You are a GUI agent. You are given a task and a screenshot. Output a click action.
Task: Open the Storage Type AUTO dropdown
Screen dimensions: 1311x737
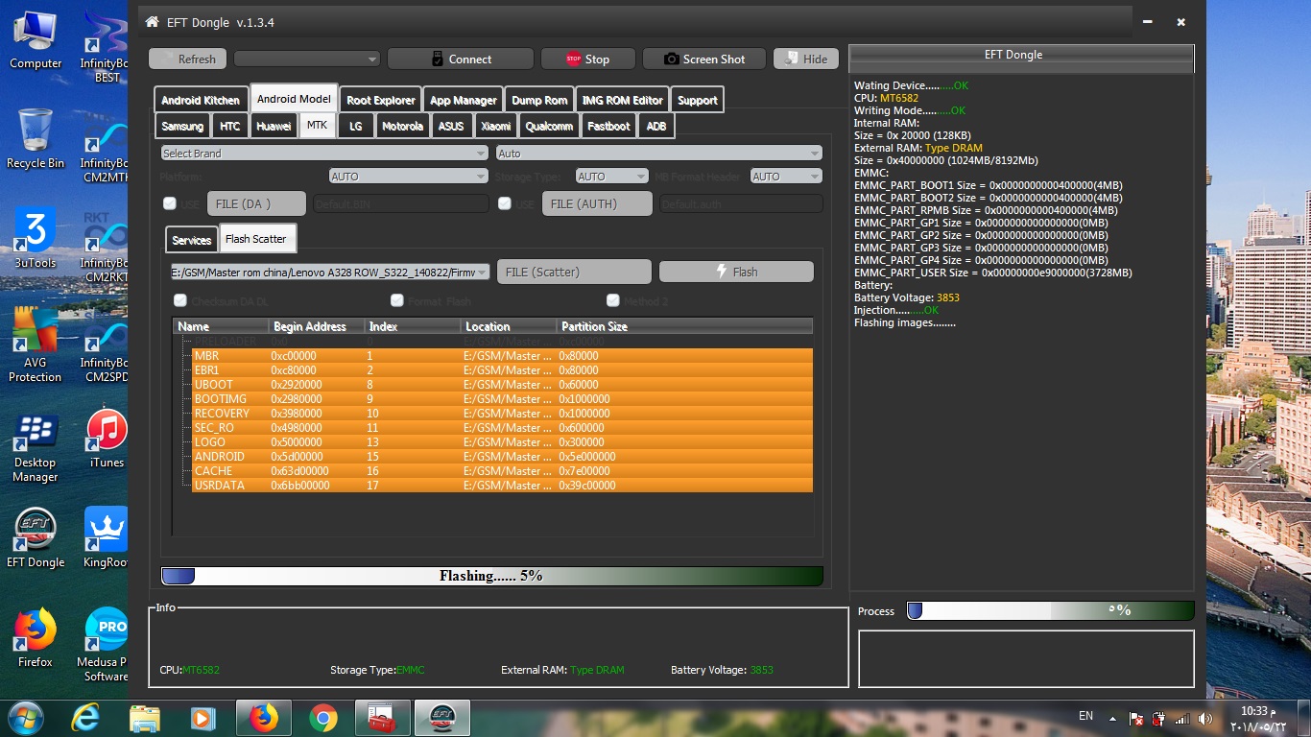tap(612, 177)
